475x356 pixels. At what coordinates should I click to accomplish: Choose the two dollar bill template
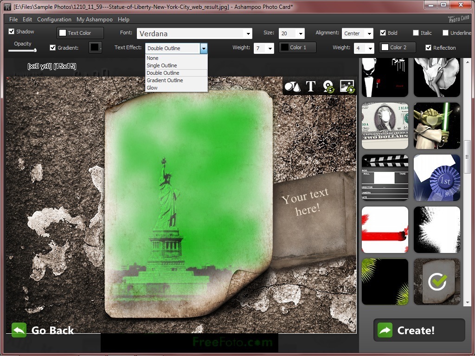tap(385, 126)
